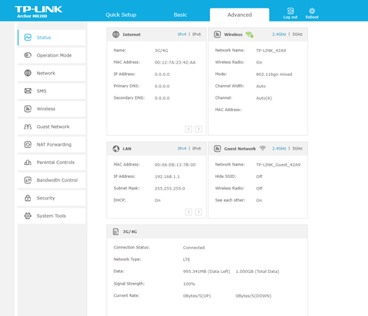Click the SMS envelope icon

click(x=28, y=91)
